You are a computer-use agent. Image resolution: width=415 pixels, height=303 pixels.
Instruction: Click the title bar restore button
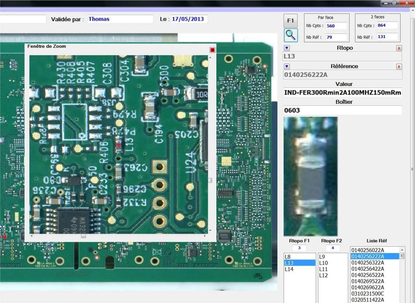coord(394,3)
